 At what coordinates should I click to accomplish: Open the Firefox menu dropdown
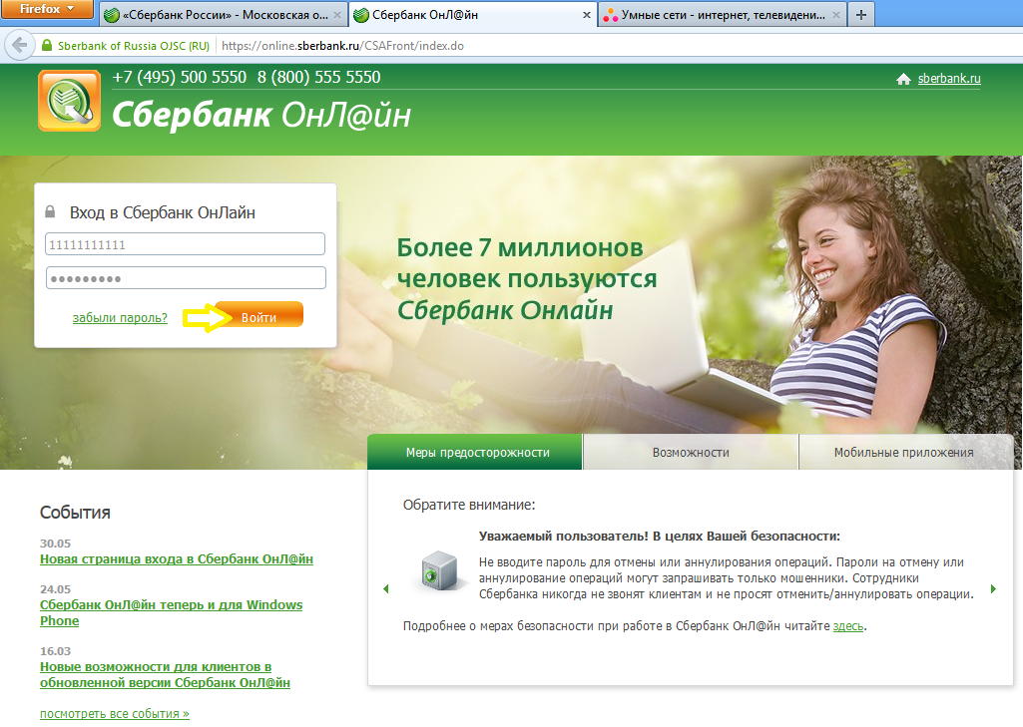(47, 10)
